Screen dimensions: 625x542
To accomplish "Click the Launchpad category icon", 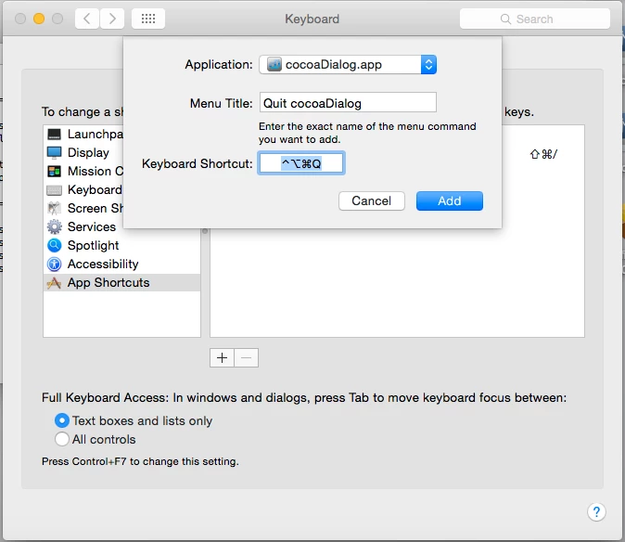I will 54,134.
